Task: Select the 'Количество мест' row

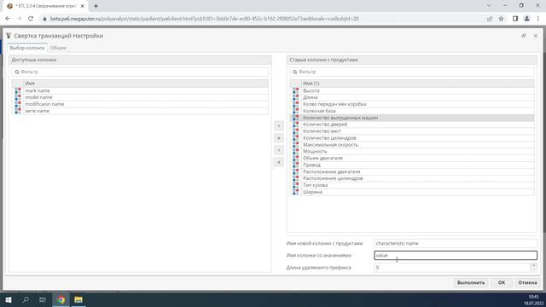Action: point(412,131)
